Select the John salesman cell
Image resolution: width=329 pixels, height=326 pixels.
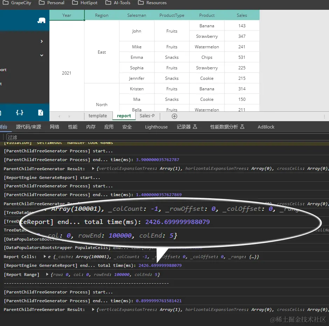[x=137, y=31]
